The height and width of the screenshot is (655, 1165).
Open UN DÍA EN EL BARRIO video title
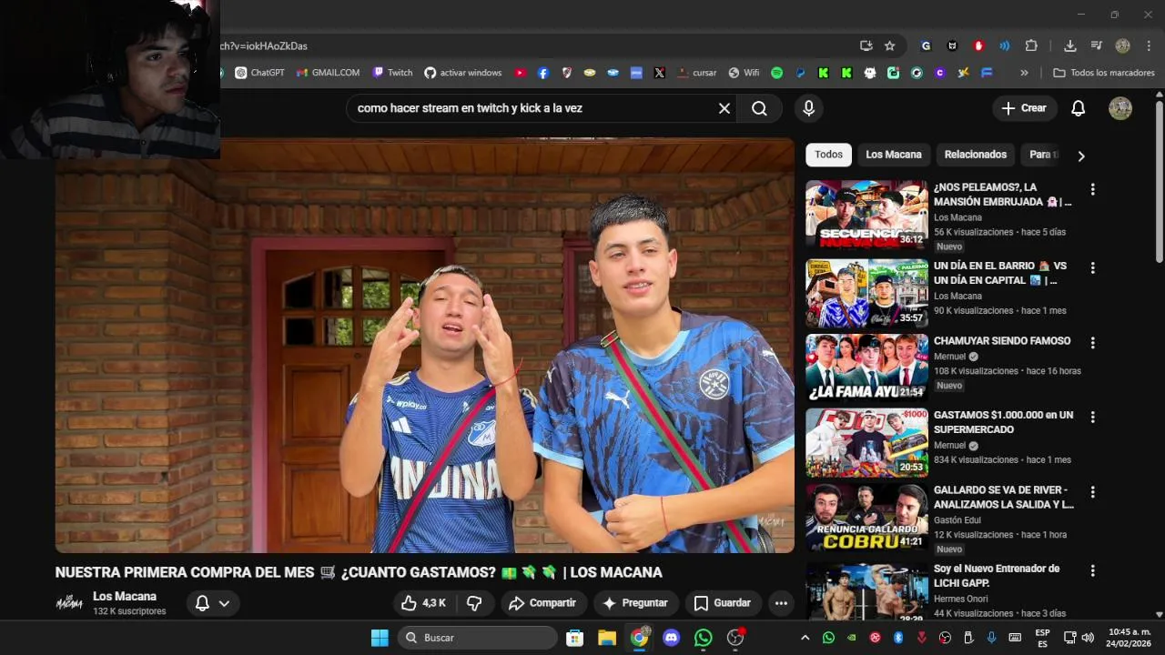1000,273
